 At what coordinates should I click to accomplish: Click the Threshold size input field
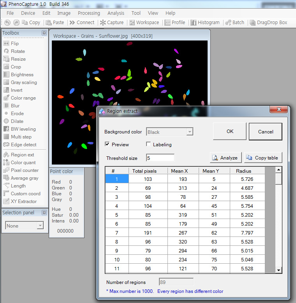coord(160,158)
